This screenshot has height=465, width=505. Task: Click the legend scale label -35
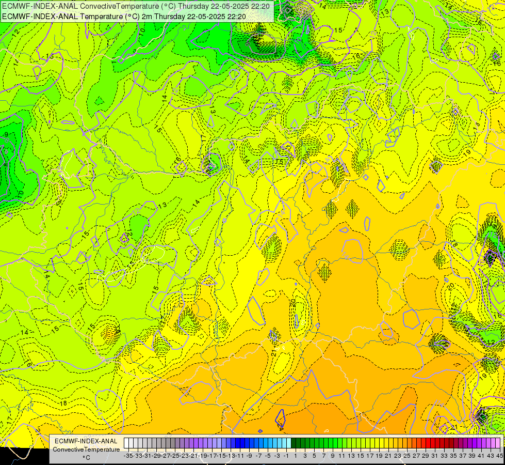[128, 456]
